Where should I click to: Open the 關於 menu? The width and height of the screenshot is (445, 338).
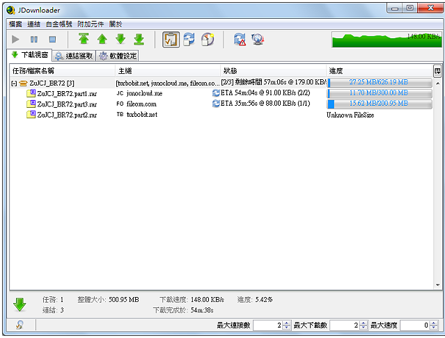[x=116, y=24]
